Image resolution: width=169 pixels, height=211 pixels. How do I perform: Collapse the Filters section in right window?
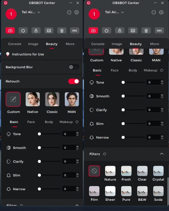pos(162,154)
